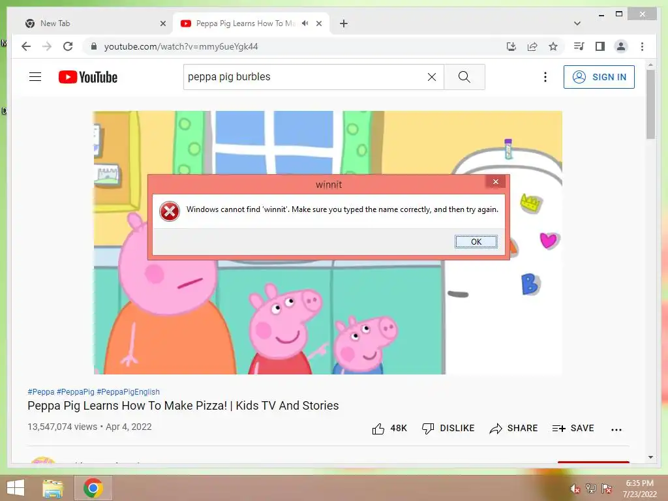Click the SHARE button under the video
Viewport: 668px width, 501px height.
[513, 428]
